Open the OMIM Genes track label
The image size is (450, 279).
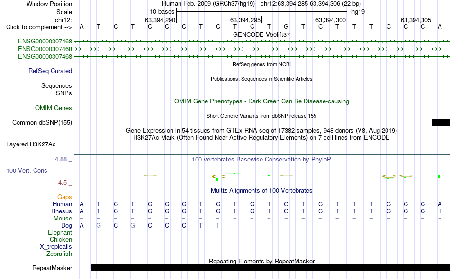[x=53, y=108]
